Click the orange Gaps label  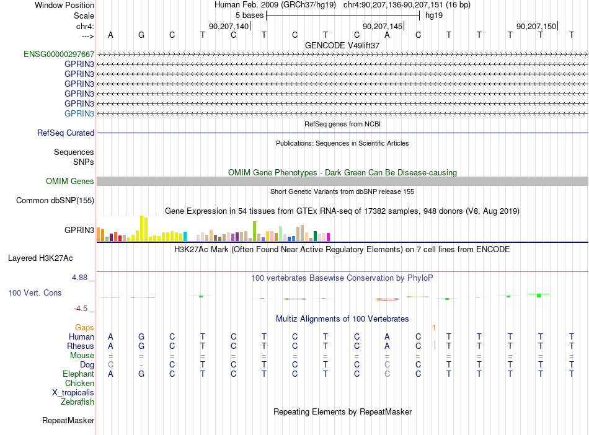(x=84, y=328)
